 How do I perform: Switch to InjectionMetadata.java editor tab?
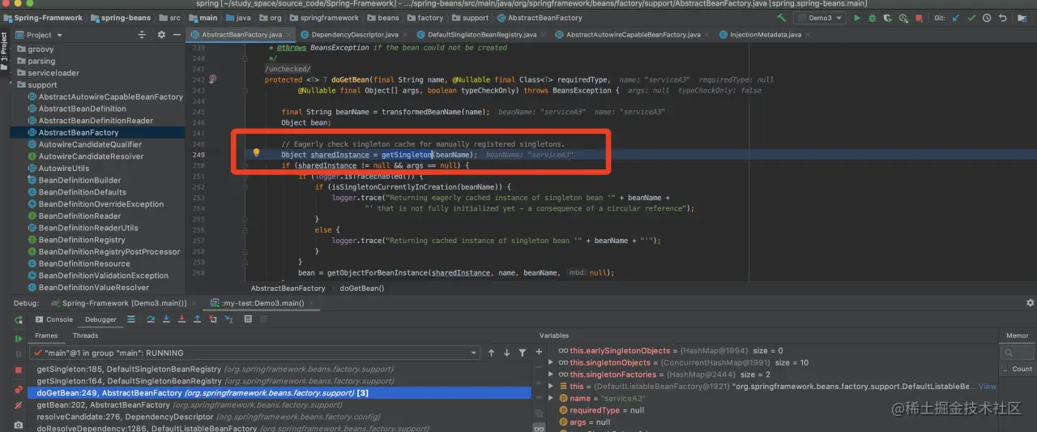click(x=765, y=35)
